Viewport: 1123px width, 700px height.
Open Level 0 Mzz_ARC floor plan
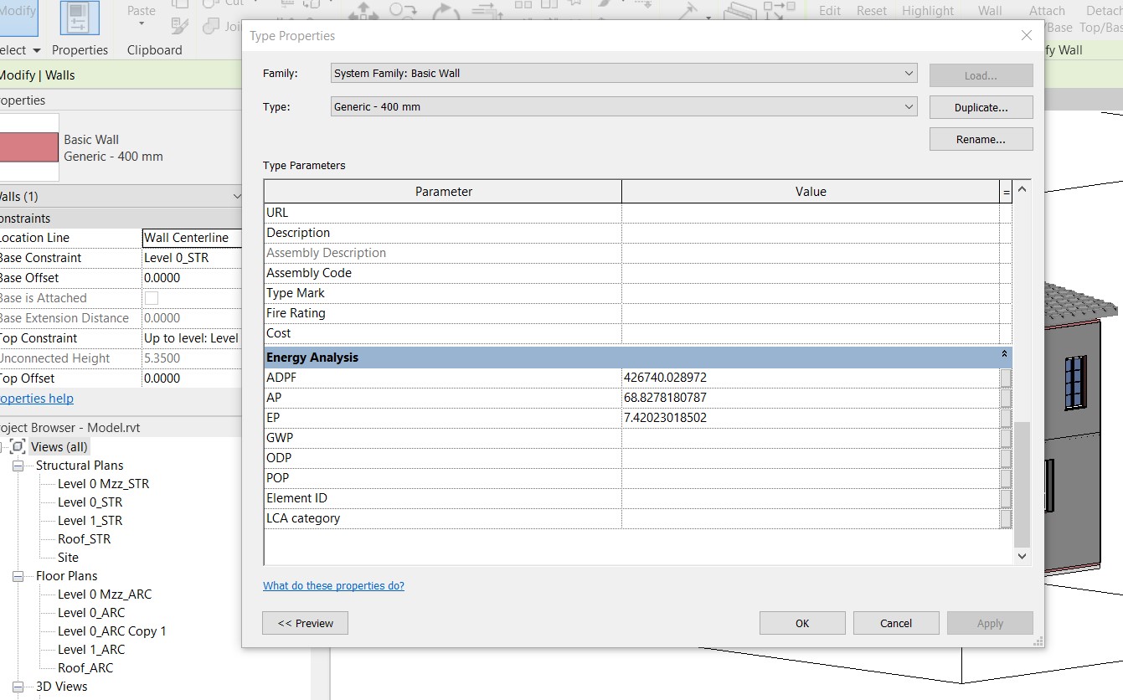click(x=105, y=594)
